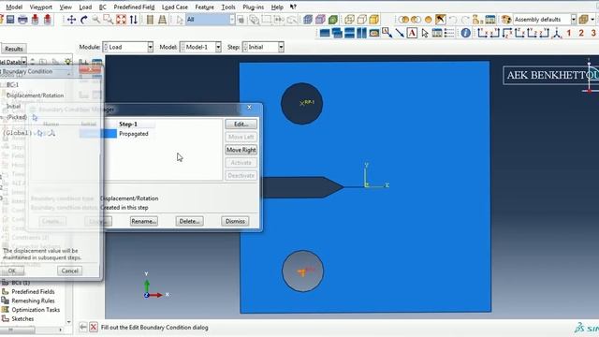
Task: Click the Cycle views up-down arrows icon
Action: pyautogui.click(x=133, y=20)
